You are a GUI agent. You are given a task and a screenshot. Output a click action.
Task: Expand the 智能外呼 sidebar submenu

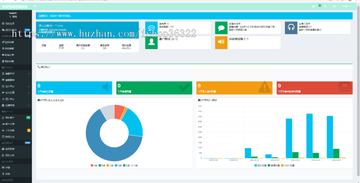click(x=15, y=74)
